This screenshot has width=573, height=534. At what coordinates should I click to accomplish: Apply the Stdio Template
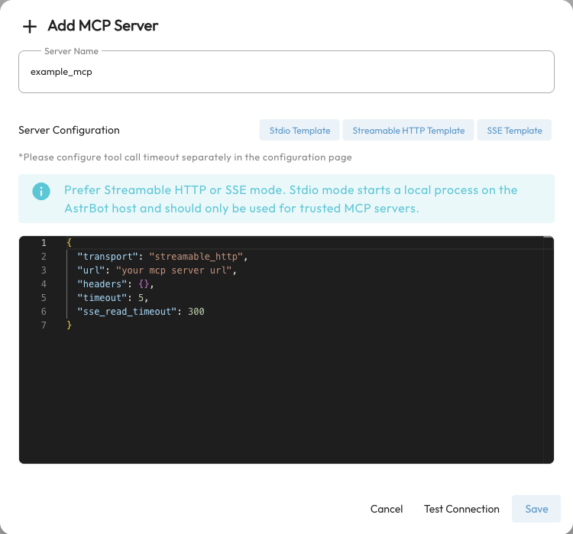point(299,131)
